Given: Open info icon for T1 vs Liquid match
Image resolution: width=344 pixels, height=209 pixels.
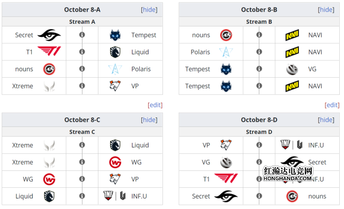Looking at the screenshot, I should coord(82,52).
